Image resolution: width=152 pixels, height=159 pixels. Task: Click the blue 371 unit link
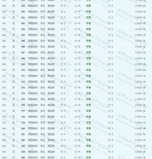(x=23, y=76)
